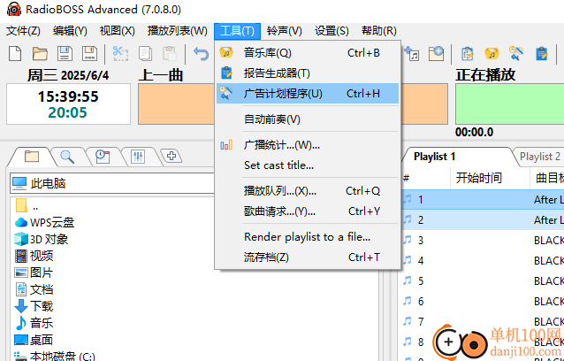Select playlist row 1
The width and height of the screenshot is (564, 361).
(483, 200)
